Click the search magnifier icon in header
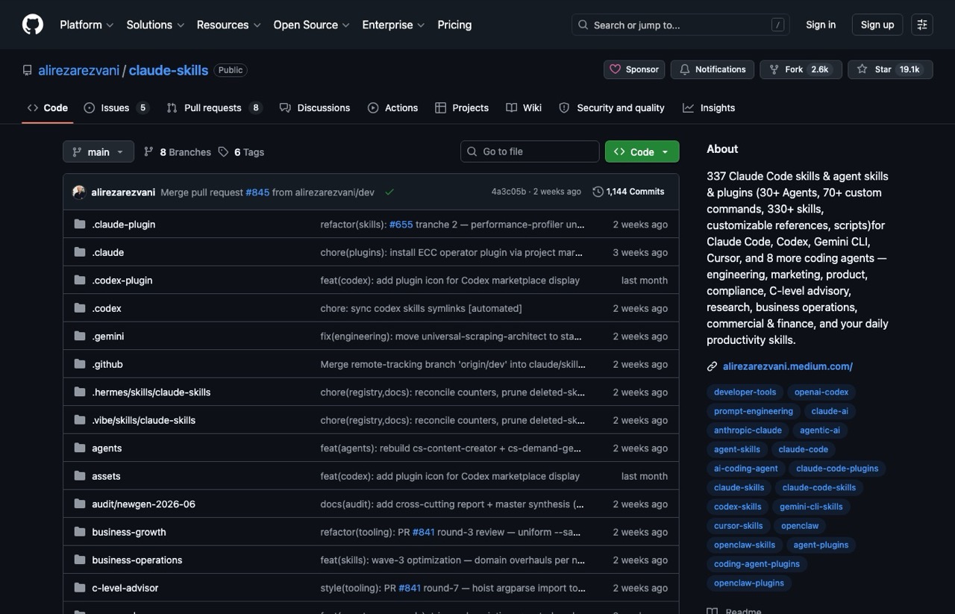This screenshot has height=614, width=955. (583, 25)
